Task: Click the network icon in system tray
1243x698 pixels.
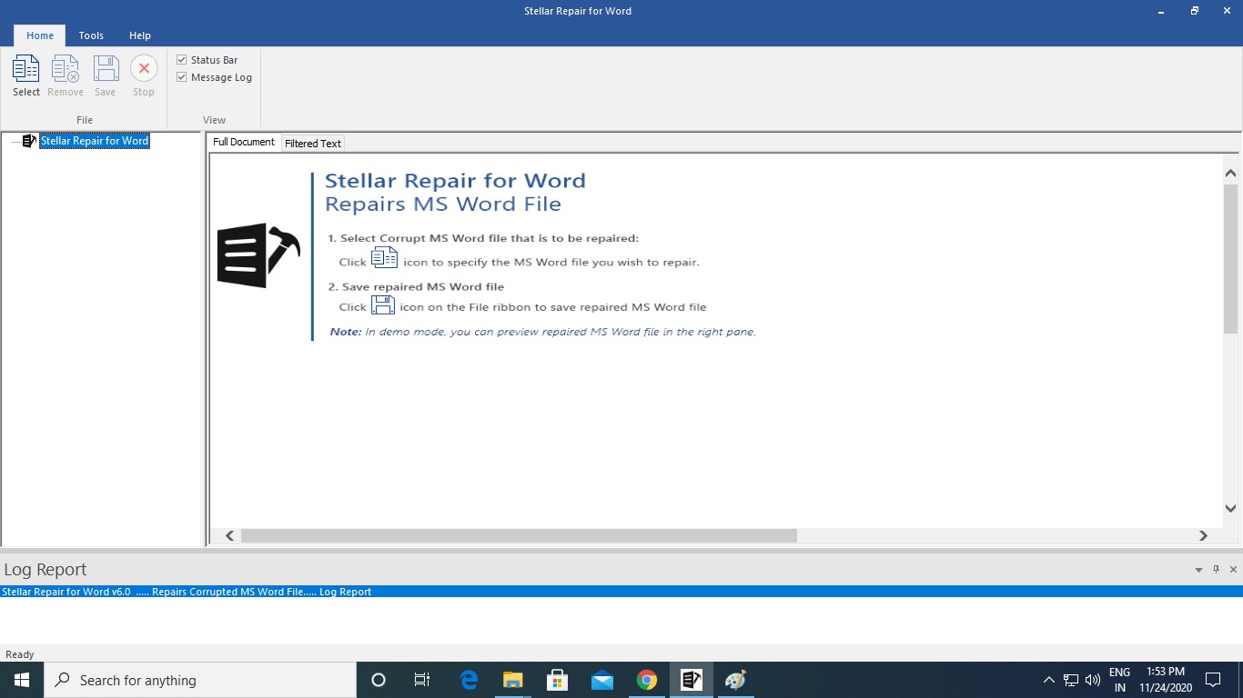Action: 1071,680
